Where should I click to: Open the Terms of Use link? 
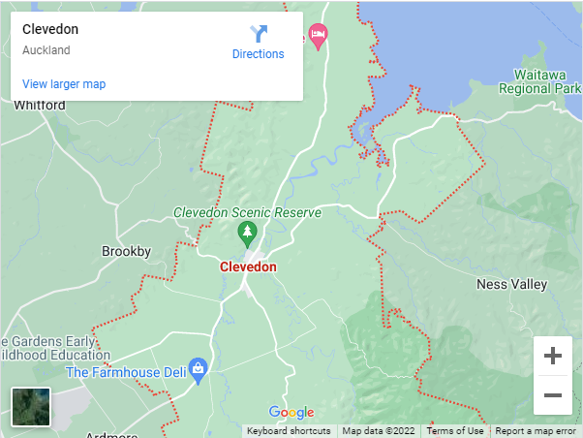(455, 431)
